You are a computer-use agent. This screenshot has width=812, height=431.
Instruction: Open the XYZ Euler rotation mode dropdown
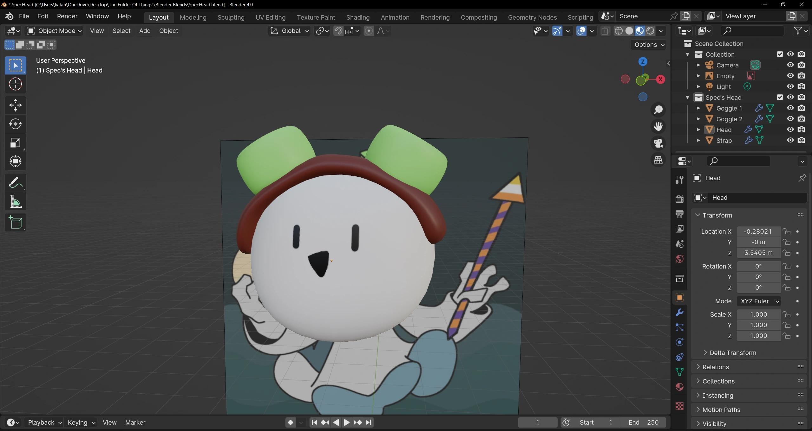(x=759, y=301)
